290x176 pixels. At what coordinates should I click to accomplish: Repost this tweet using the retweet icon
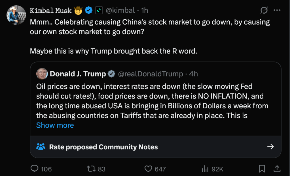click(91, 169)
